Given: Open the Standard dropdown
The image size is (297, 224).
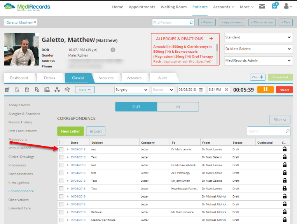Looking at the screenshot, I should pos(259,37).
